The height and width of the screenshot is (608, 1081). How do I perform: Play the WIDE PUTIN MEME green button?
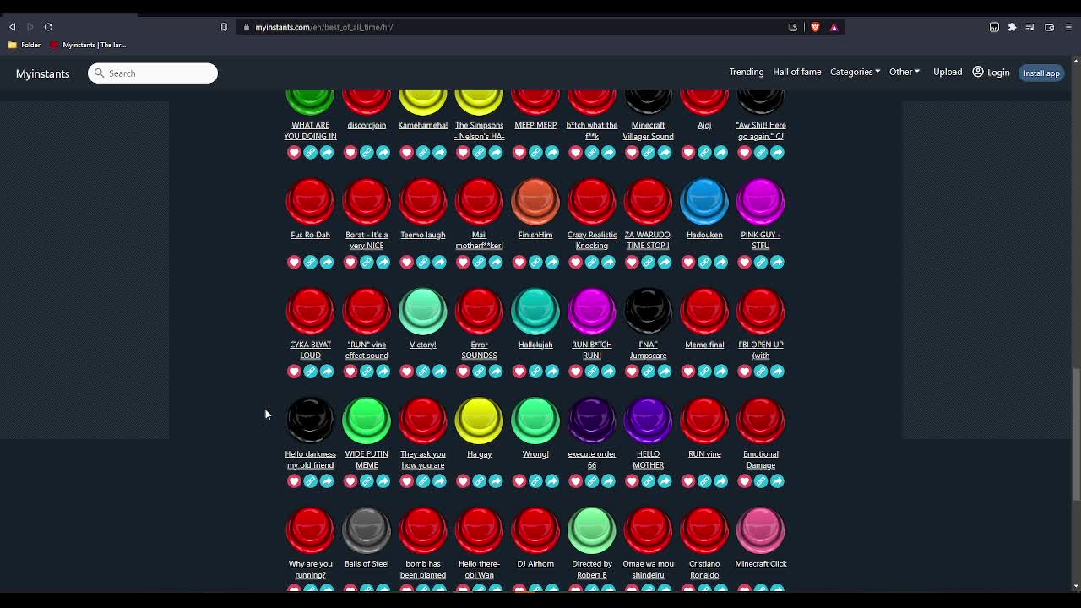(367, 421)
